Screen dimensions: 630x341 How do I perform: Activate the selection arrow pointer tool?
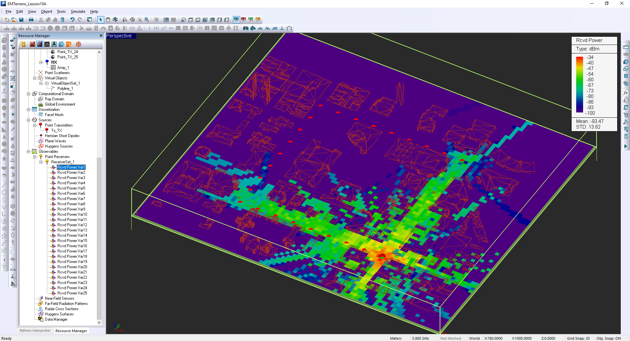(101, 20)
